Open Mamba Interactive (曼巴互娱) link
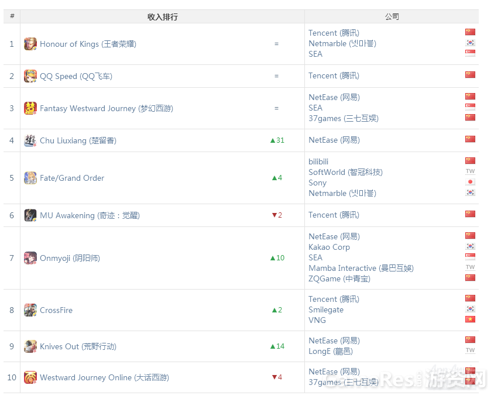 361,269
